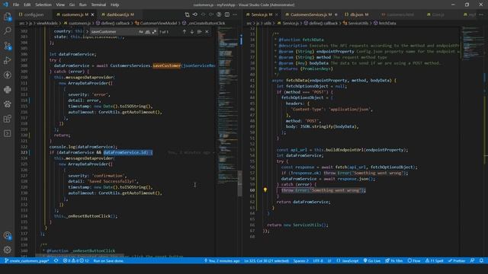Screen dimensions: 488x274
Task: Open the terminal-like panel icon in activity bar
Action: 8,133
